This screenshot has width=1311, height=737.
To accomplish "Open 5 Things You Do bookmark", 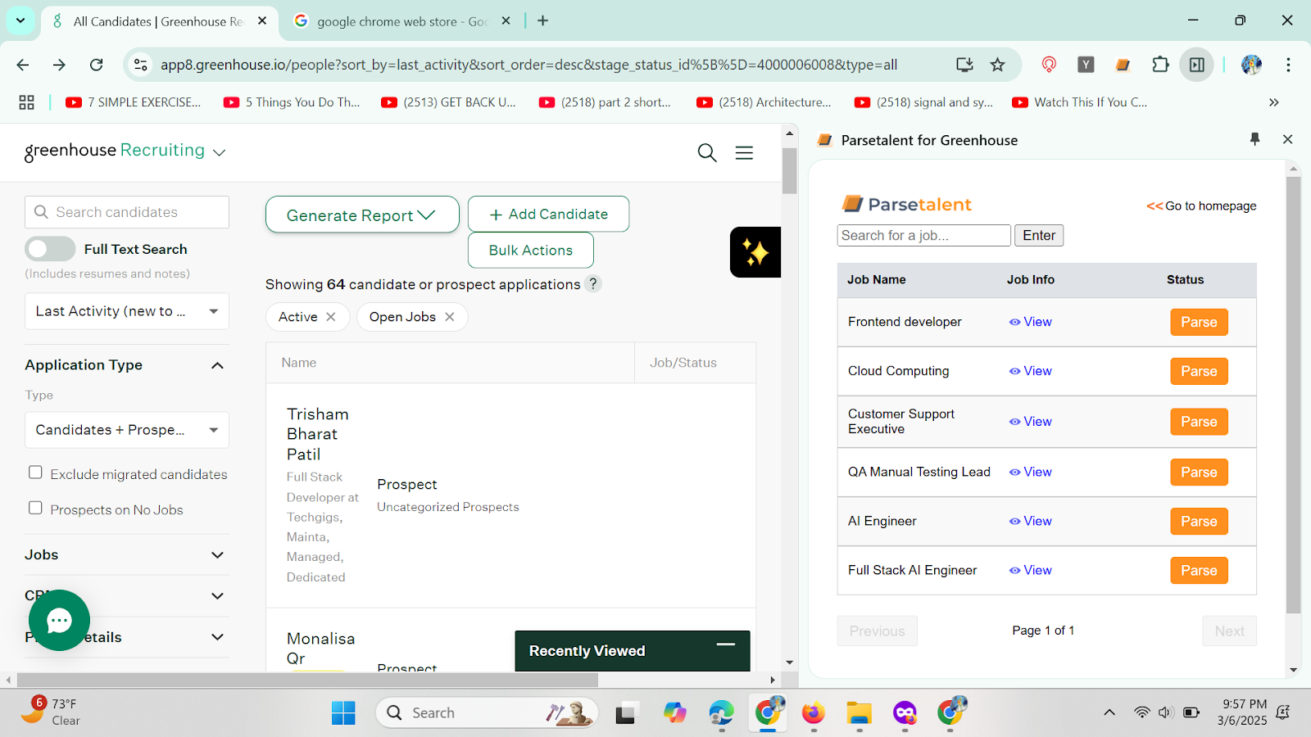I will (x=292, y=102).
